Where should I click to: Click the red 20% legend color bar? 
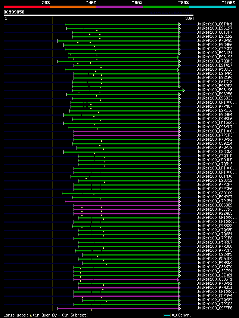(x=27, y=7)
